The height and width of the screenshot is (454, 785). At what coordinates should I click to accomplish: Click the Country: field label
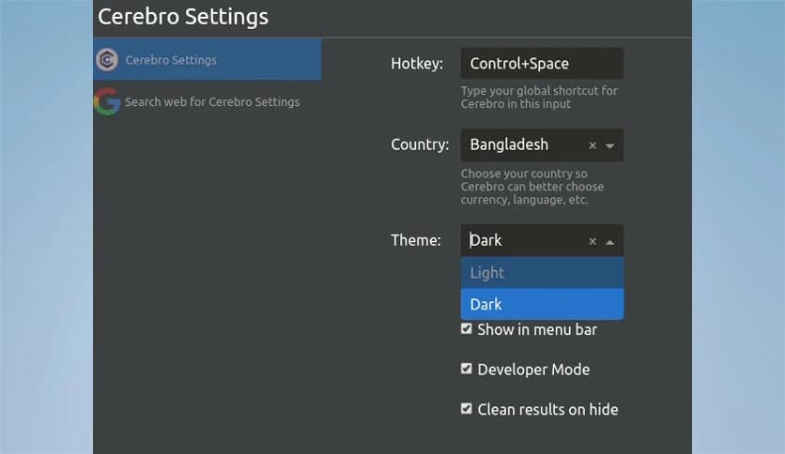click(x=420, y=145)
